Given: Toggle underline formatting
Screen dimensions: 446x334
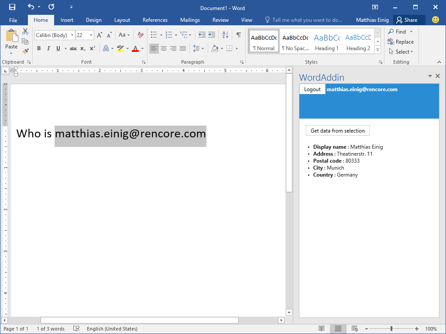Looking at the screenshot, I should click(x=58, y=48).
